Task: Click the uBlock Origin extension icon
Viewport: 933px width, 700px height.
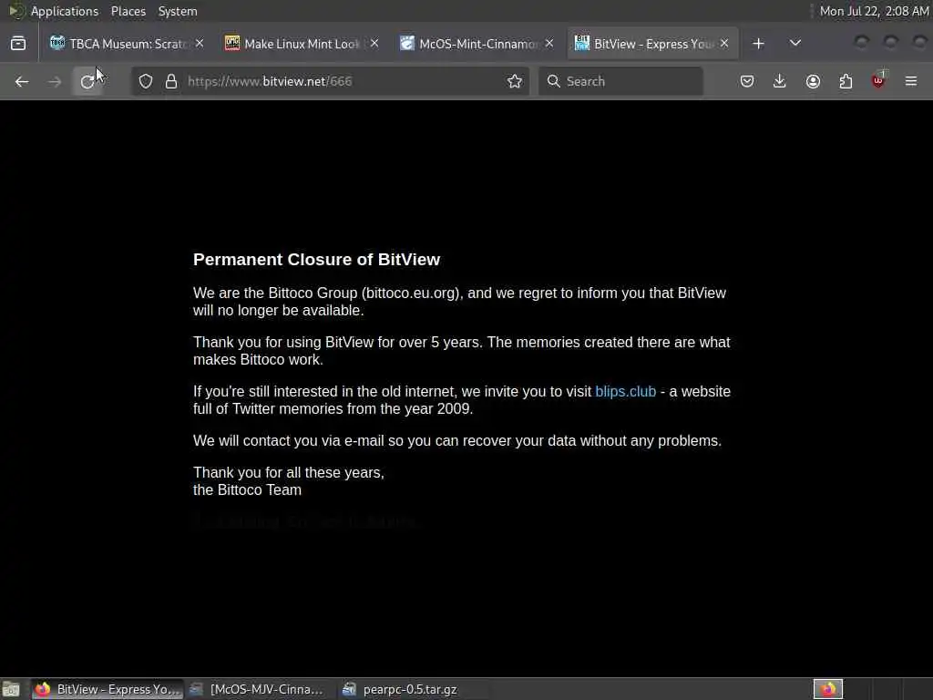Action: tap(878, 80)
